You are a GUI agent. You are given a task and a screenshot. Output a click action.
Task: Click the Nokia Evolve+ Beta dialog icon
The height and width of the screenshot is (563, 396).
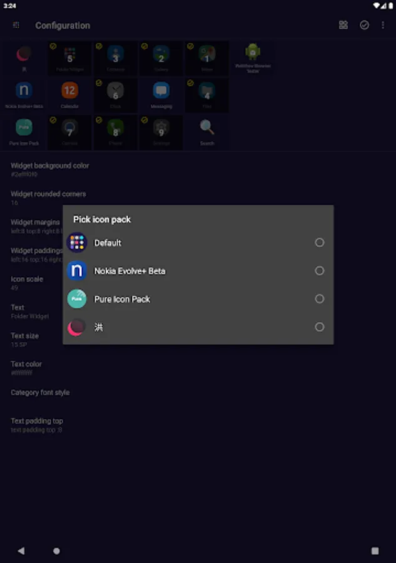coord(77,271)
